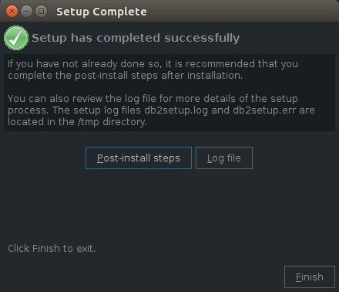Click the word 'successfully' in the heading
The width and height of the screenshot is (339, 292).
pos(202,38)
